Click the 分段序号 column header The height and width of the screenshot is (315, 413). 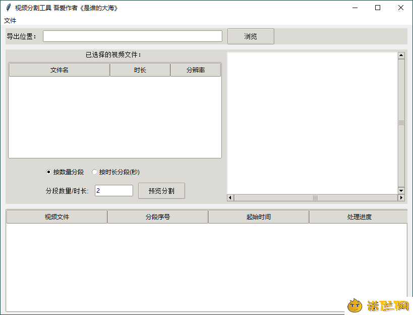point(158,217)
